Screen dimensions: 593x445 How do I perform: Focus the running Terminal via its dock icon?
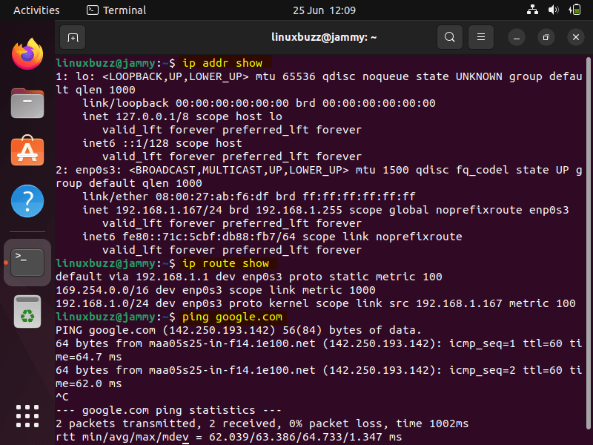[27, 261]
